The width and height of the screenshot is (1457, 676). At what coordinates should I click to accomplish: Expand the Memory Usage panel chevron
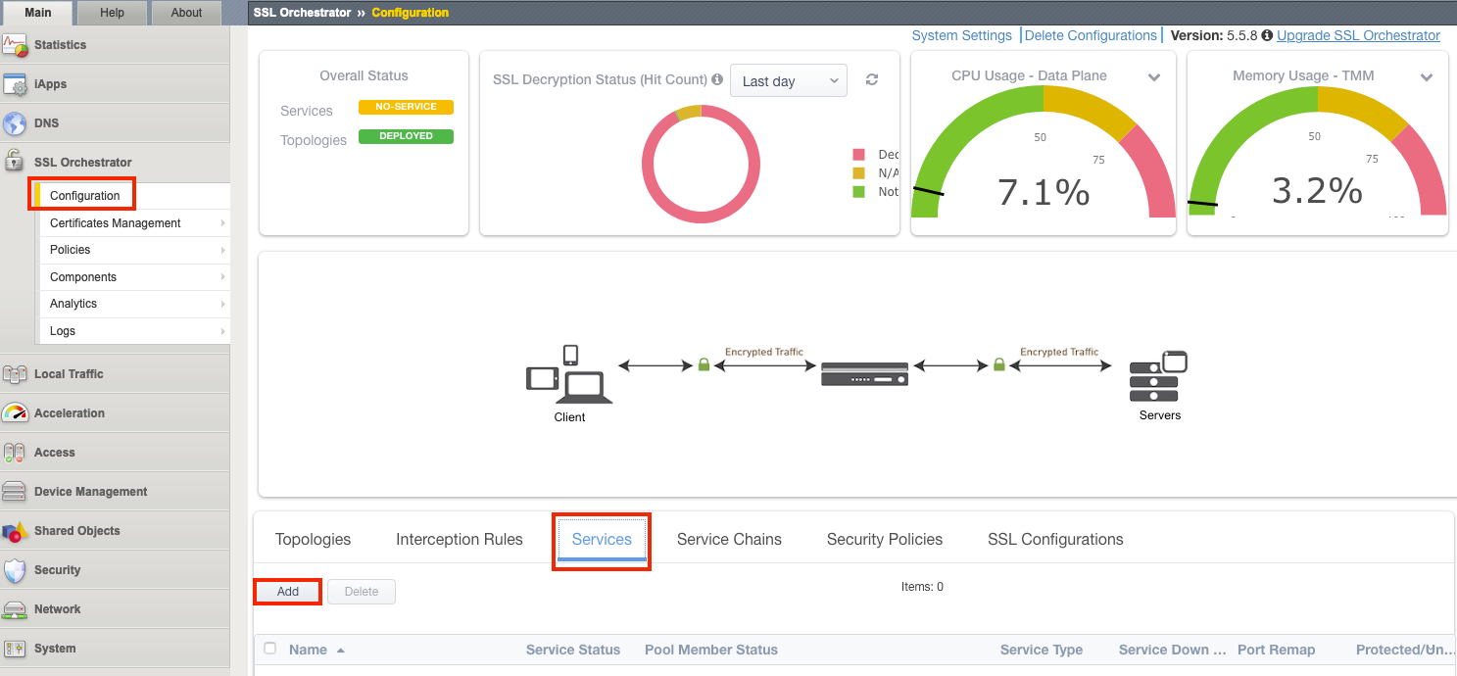[1427, 77]
